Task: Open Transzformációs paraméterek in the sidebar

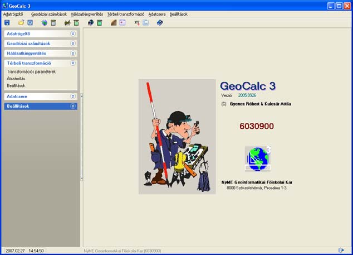Action: point(31,71)
